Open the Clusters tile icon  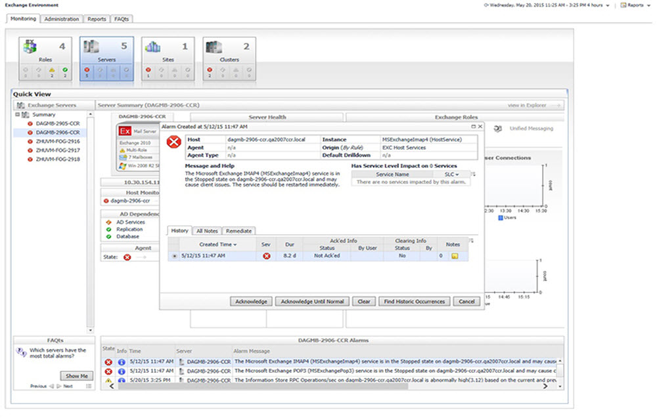pyautogui.click(x=214, y=47)
